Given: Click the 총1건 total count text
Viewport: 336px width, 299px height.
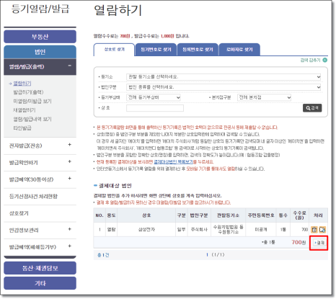Looking at the screenshot, I should click(x=103, y=255).
